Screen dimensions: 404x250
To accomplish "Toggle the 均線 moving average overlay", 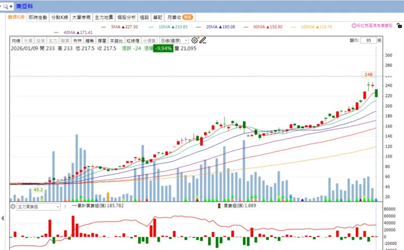I will coord(16,41).
